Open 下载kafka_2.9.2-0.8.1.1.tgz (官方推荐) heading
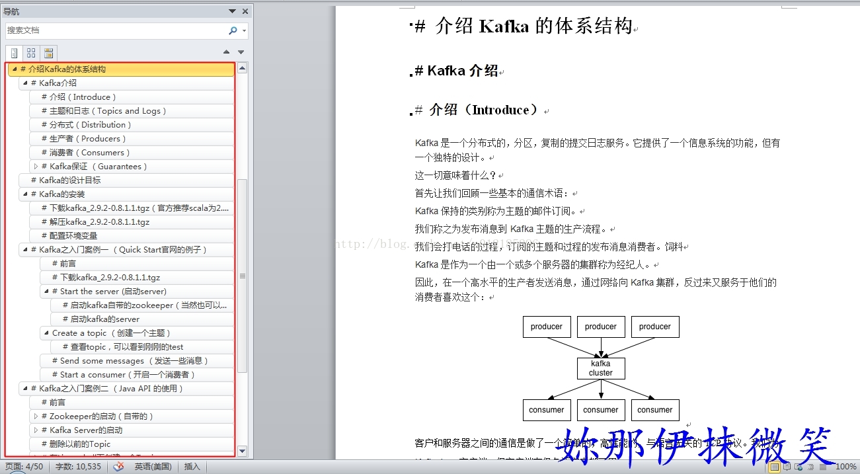Viewport: 860px width, 474px height. pyautogui.click(x=132, y=208)
